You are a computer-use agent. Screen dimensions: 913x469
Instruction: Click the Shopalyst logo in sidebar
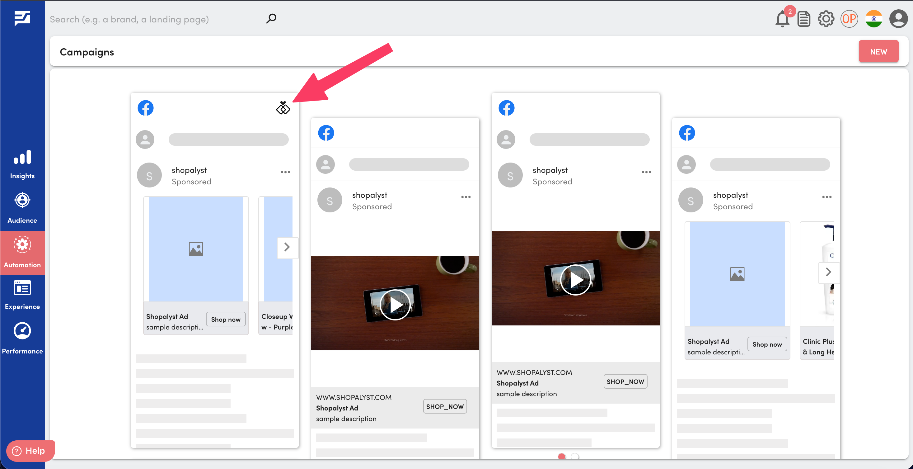pyautogui.click(x=22, y=18)
